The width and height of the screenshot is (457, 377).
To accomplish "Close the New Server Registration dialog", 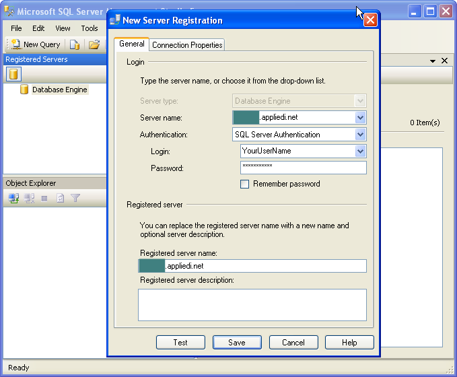I will click(370, 20).
